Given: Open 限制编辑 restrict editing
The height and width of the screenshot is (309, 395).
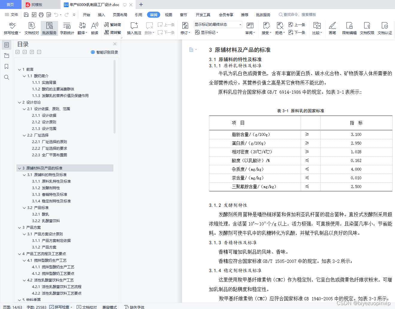Looking at the screenshot, I should pyautogui.click(x=349, y=28).
